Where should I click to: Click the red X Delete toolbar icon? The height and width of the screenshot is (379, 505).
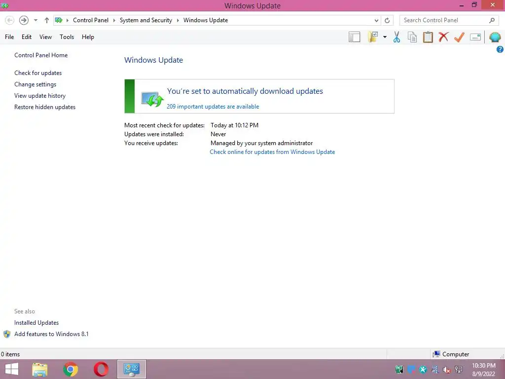(x=443, y=37)
